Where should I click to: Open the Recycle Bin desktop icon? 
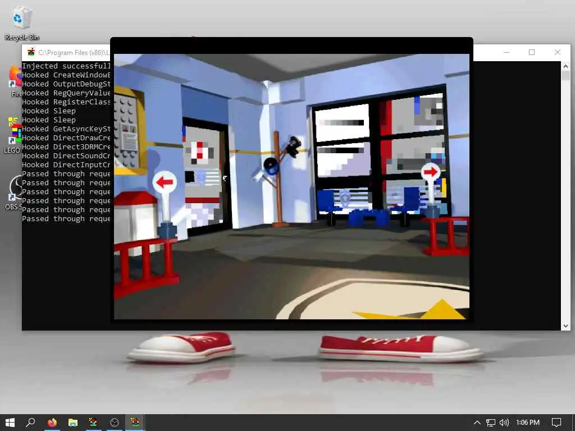(22, 22)
